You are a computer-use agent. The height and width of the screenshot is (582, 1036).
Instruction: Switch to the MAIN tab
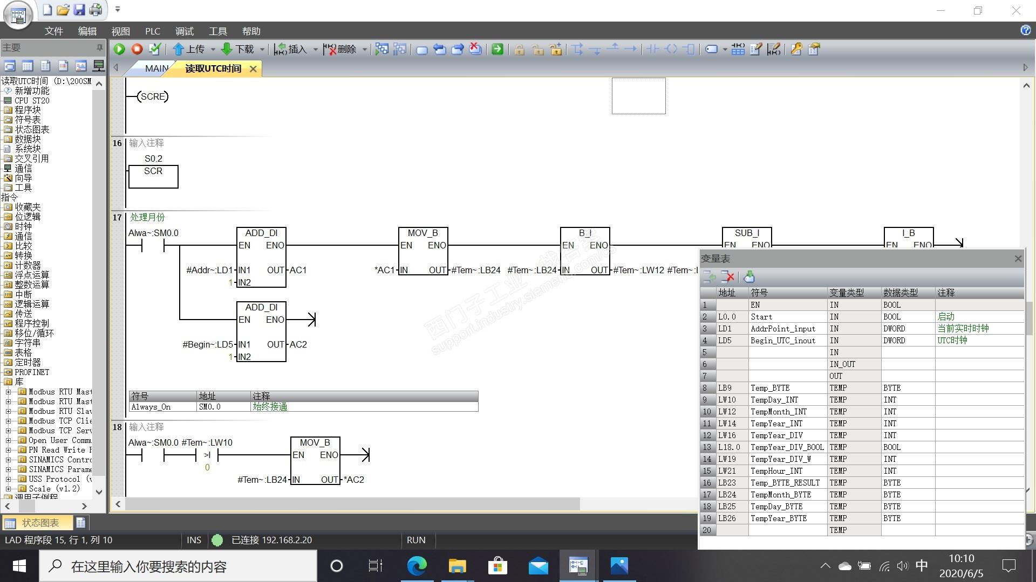pos(156,68)
